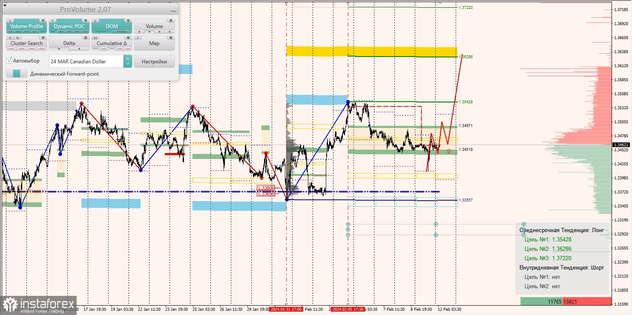The height and width of the screenshot is (315, 632).
Task: Click the 1.36286 target level label
Action: [x=465, y=57]
